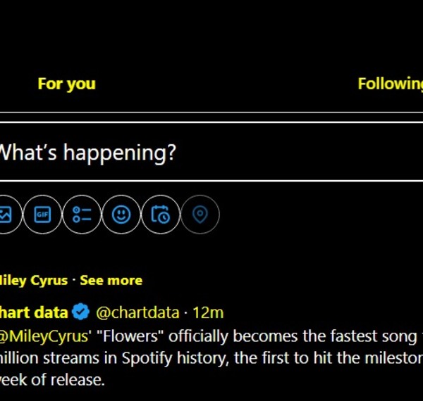The width and height of the screenshot is (423, 401).
Task: Open the chart data display name
Action: tap(34, 311)
